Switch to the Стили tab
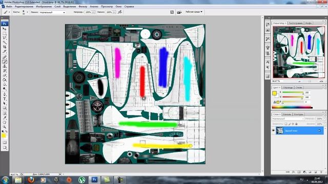The width and height of the screenshot is (328, 184). [299, 87]
